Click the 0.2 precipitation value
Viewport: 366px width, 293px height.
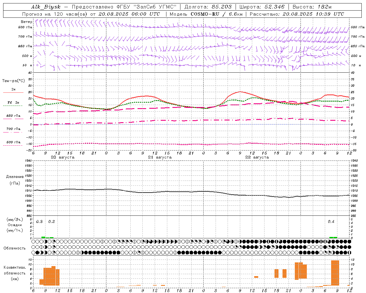pyautogui.click(x=51, y=221)
